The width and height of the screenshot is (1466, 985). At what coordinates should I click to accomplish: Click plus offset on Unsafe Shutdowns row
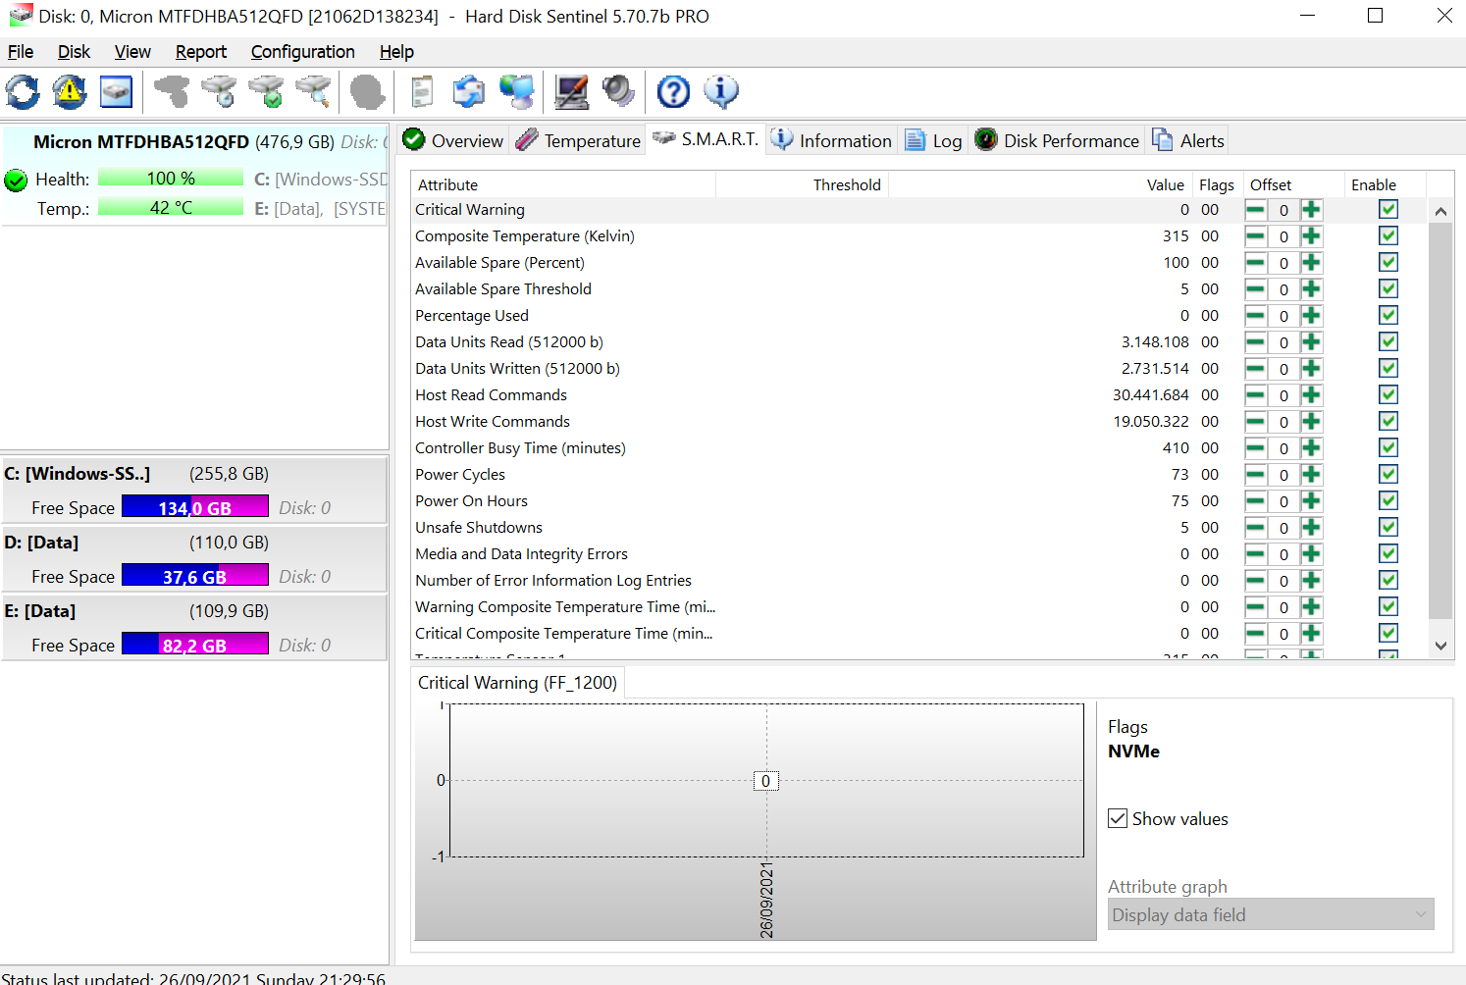pos(1312,528)
